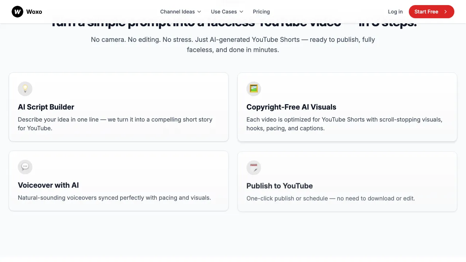Select the framed picture icon above Copyright-Free AI Visuals
This screenshot has width=466, height=262.
pyautogui.click(x=254, y=88)
